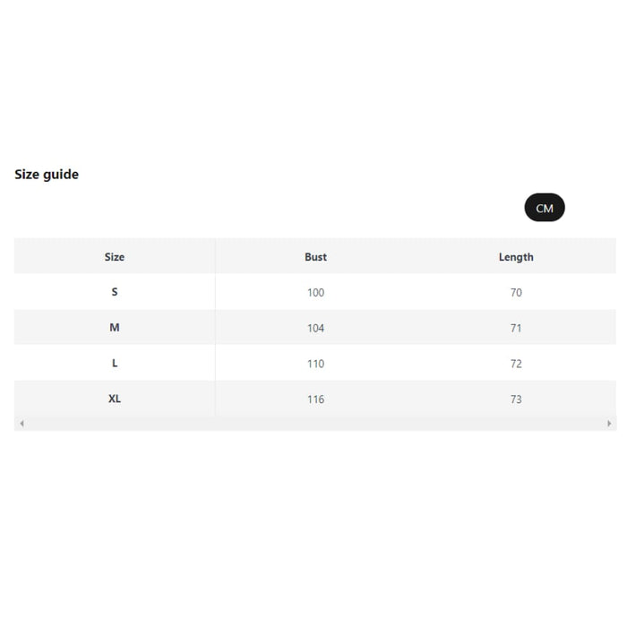Select the S size row label
The width and height of the screenshot is (627, 627).
115,292
